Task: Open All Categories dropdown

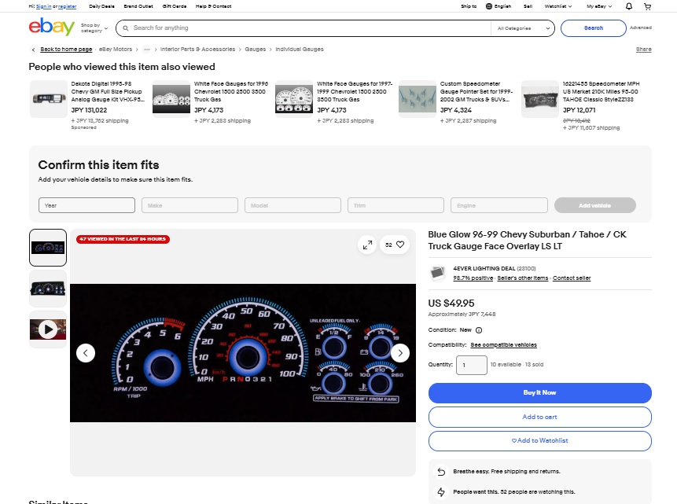Action: pyautogui.click(x=523, y=28)
